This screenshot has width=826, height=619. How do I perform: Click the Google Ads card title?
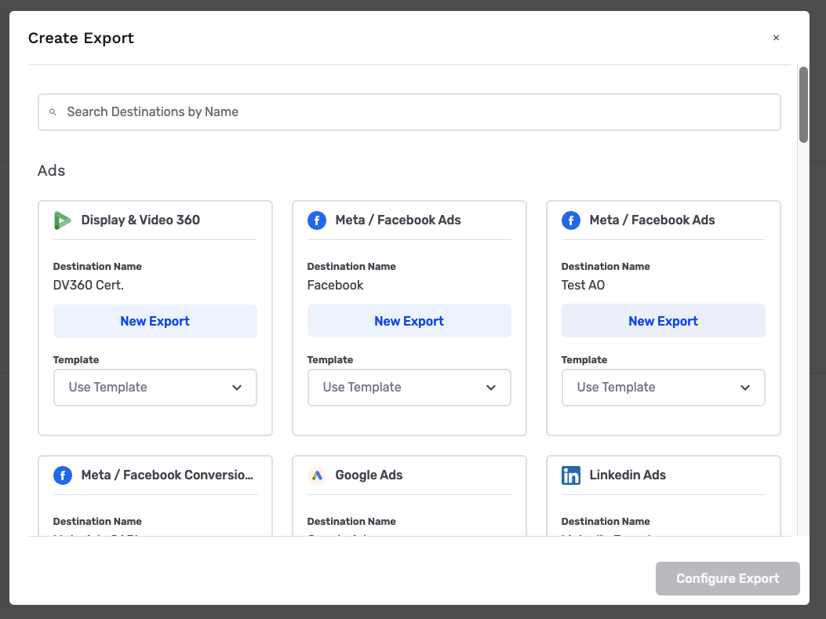(x=369, y=475)
